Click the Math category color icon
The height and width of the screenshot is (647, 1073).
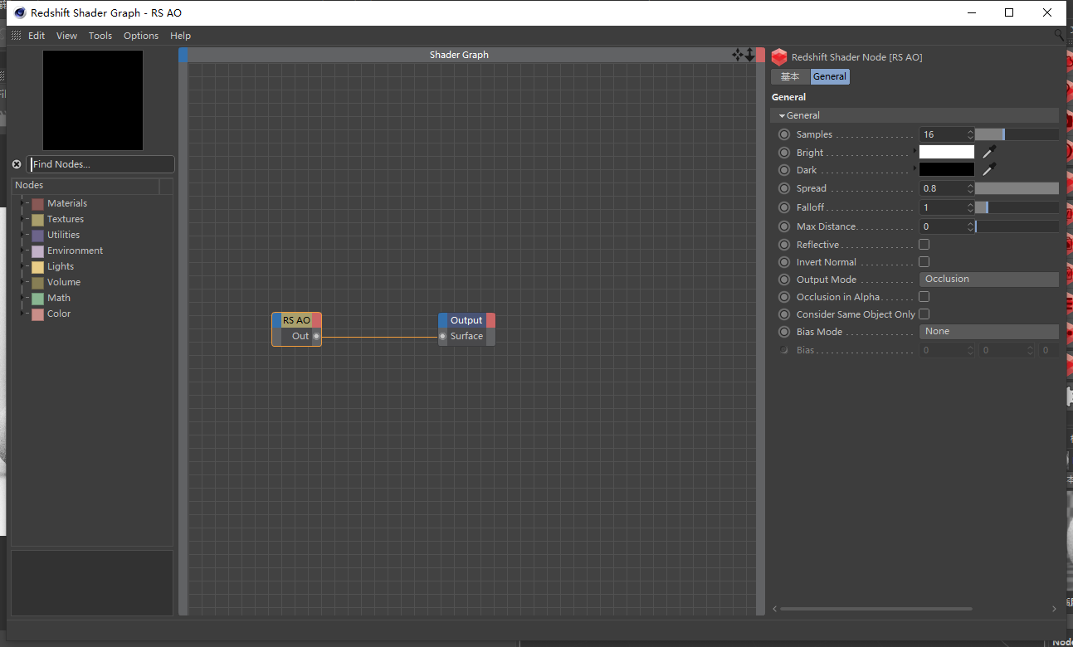click(37, 299)
